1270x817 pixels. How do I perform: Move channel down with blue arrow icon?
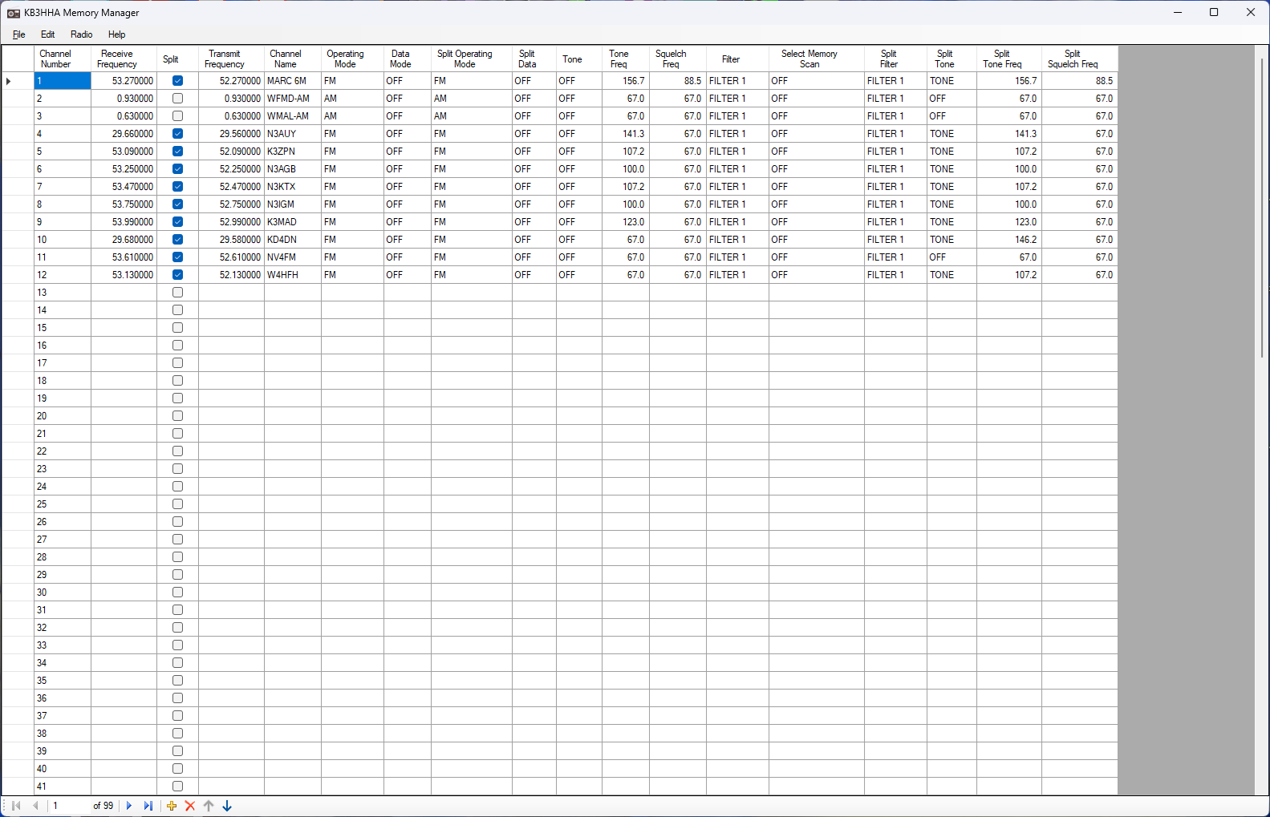pyautogui.click(x=227, y=806)
